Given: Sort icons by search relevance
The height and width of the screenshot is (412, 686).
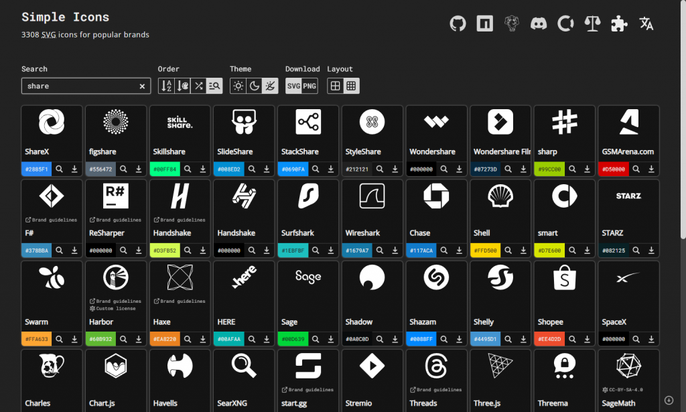Looking at the screenshot, I should click(x=214, y=86).
